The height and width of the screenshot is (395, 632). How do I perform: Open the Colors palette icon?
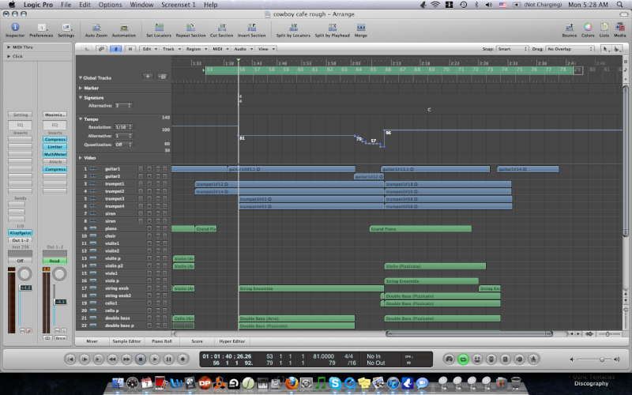pos(588,28)
